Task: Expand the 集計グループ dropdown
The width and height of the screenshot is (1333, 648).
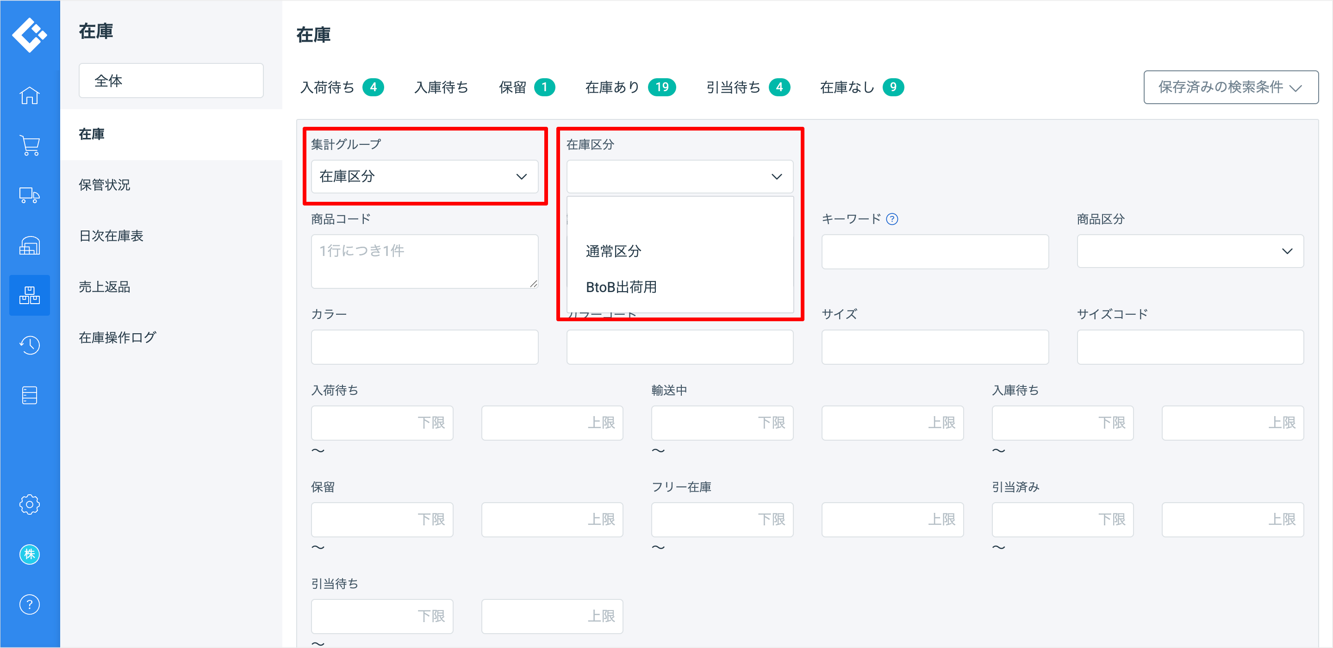Action: coord(424,176)
